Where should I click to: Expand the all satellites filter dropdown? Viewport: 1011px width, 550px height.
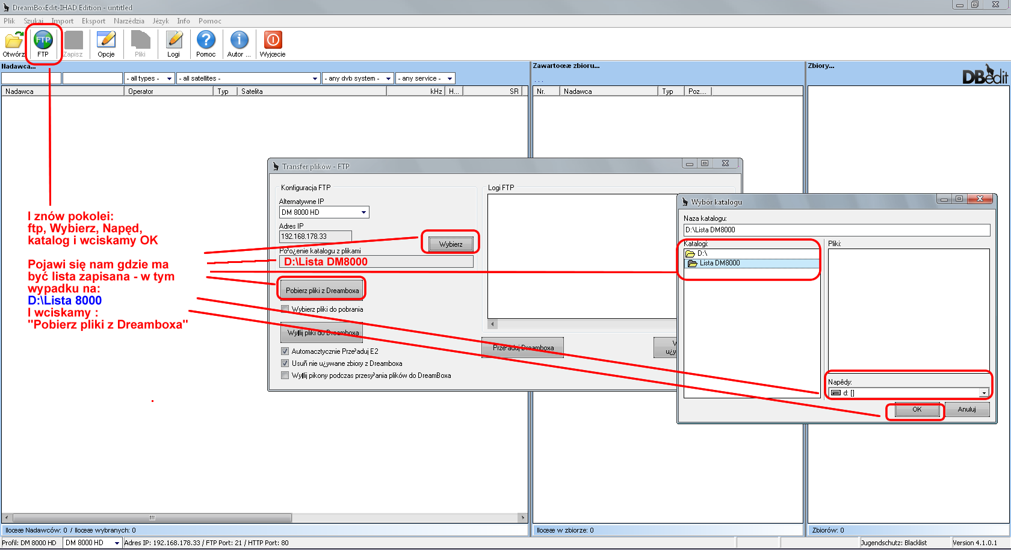coord(315,79)
